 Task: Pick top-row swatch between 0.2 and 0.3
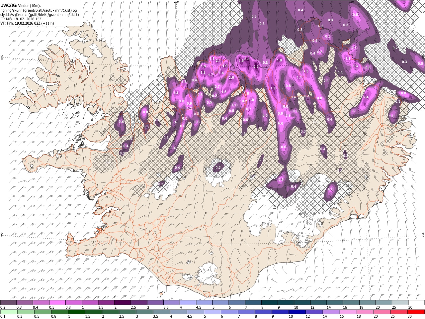(x=8, y=302)
